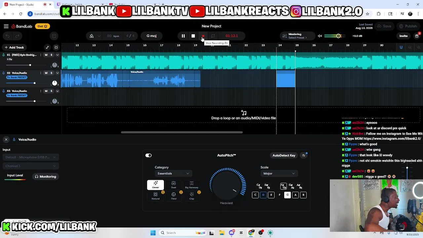Screen dimensions: 423x238
Task: Open AutoPitch advanced settings sliders icon
Action: pos(303,155)
